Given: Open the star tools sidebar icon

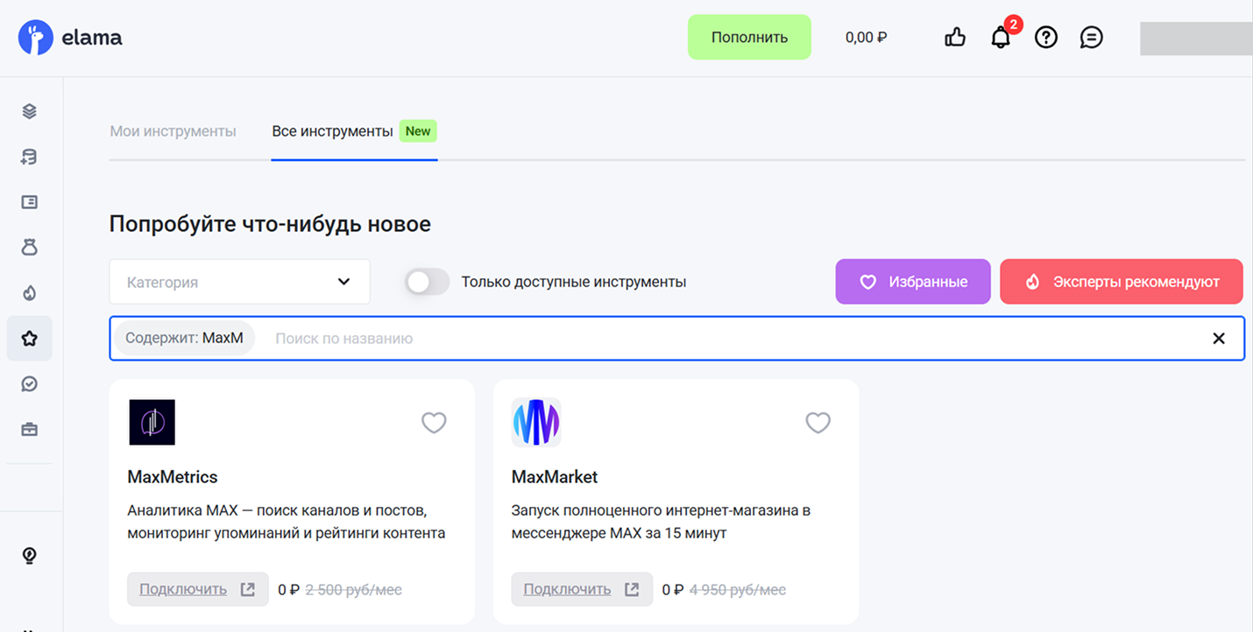Looking at the screenshot, I should 30,339.
